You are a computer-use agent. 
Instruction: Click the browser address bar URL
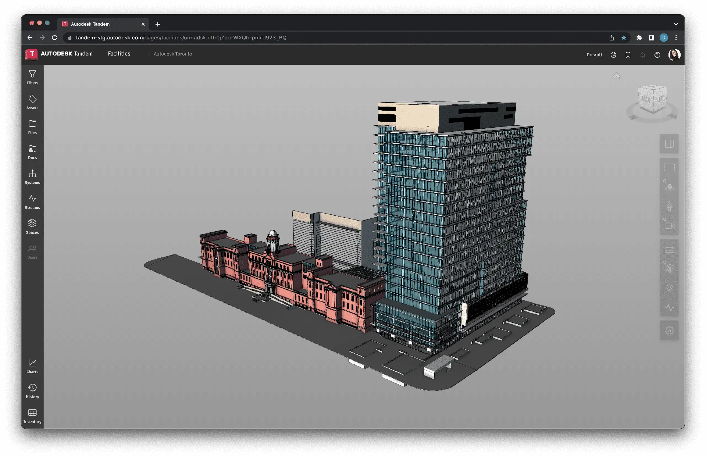[181, 38]
